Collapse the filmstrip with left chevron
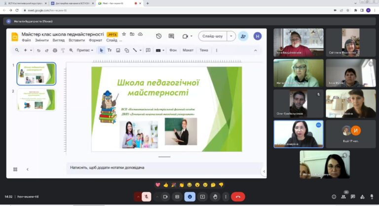The width and height of the screenshot is (379, 206). (28, 169)
